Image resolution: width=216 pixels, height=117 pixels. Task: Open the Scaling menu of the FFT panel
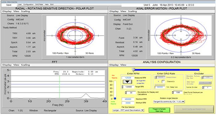25,65
